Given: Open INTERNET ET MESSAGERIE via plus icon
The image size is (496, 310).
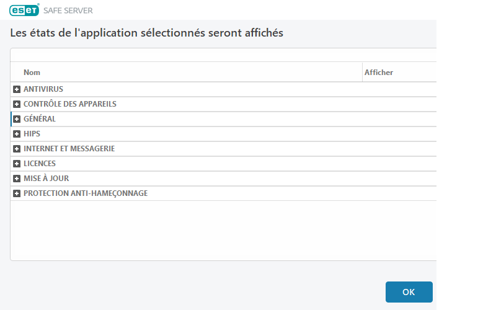Looking at the screenshot, I should 17,149.
